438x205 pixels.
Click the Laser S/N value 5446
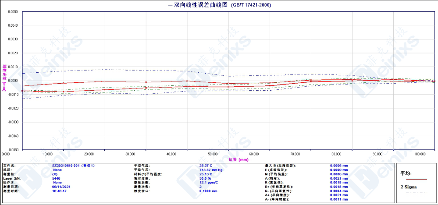click(56, 178)
